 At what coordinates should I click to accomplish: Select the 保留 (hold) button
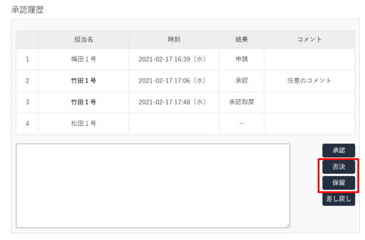coord(339,182)
